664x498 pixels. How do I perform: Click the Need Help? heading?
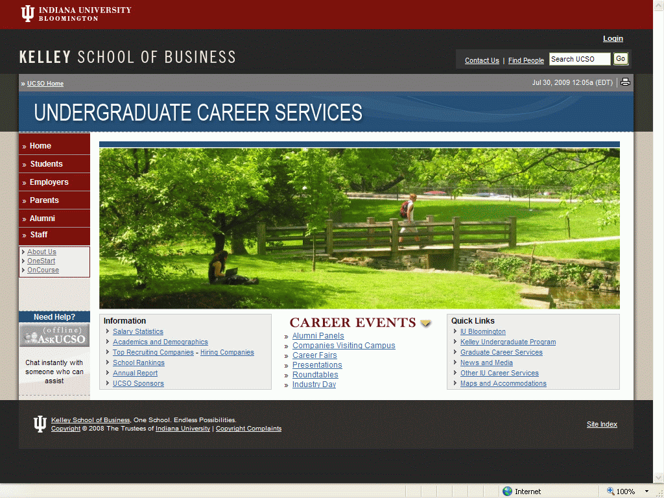(54, 316)
